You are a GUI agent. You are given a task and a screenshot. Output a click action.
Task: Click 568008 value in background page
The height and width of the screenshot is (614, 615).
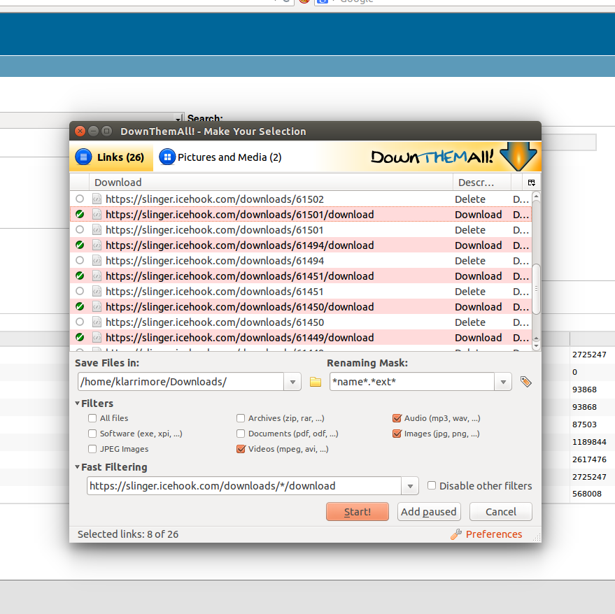click(x=587, y=494)
